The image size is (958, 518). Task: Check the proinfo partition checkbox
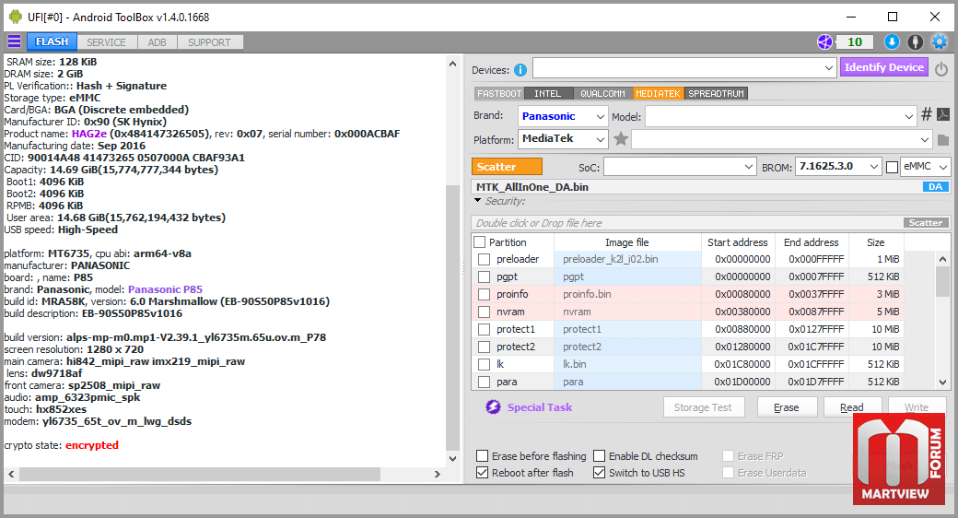[484, 294]
